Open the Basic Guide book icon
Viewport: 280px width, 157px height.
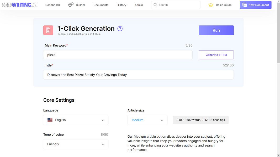[x=211, y=5]
